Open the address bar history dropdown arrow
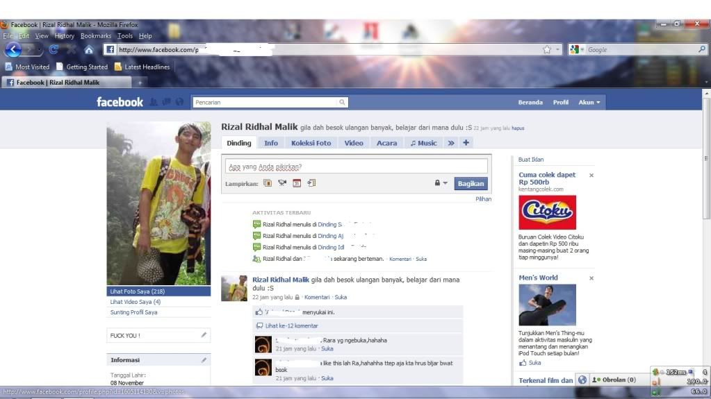Image resolution: width=711 pixels, height=399 pixels. click(x=557, y=49)
